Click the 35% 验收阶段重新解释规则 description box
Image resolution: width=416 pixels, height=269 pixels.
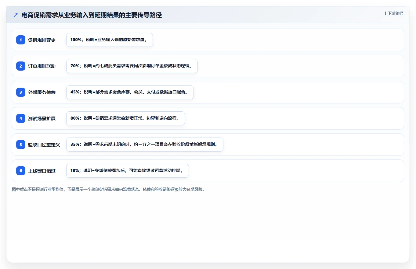tap(145, 145)
